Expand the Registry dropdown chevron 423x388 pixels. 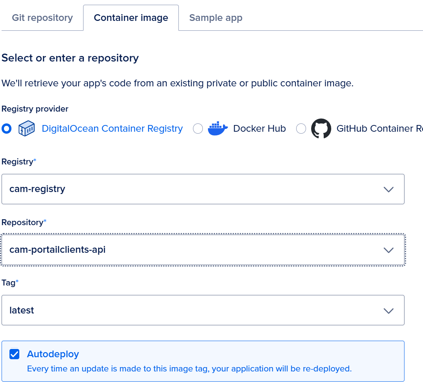click(x=388, y=189)
